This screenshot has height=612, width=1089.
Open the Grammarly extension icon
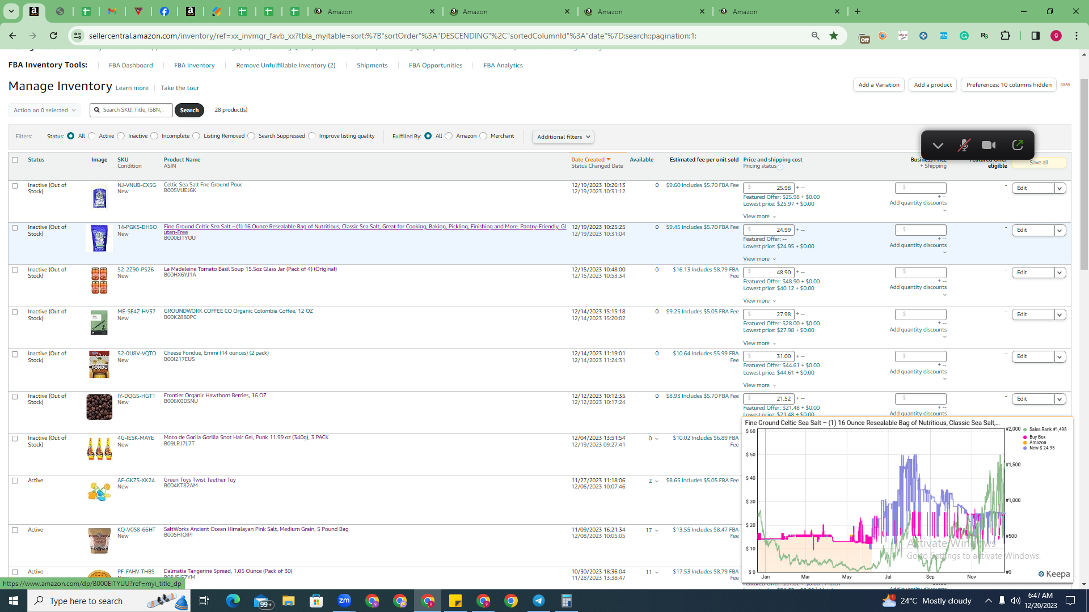coord(964,36)
